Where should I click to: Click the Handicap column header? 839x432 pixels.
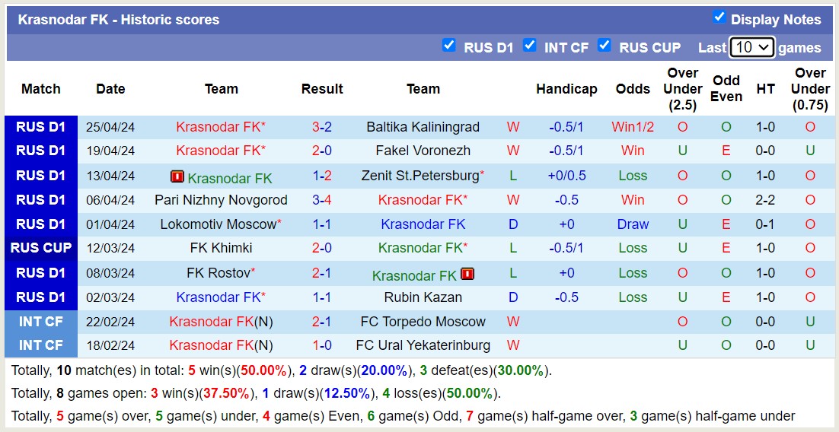[x=566, y=89]
